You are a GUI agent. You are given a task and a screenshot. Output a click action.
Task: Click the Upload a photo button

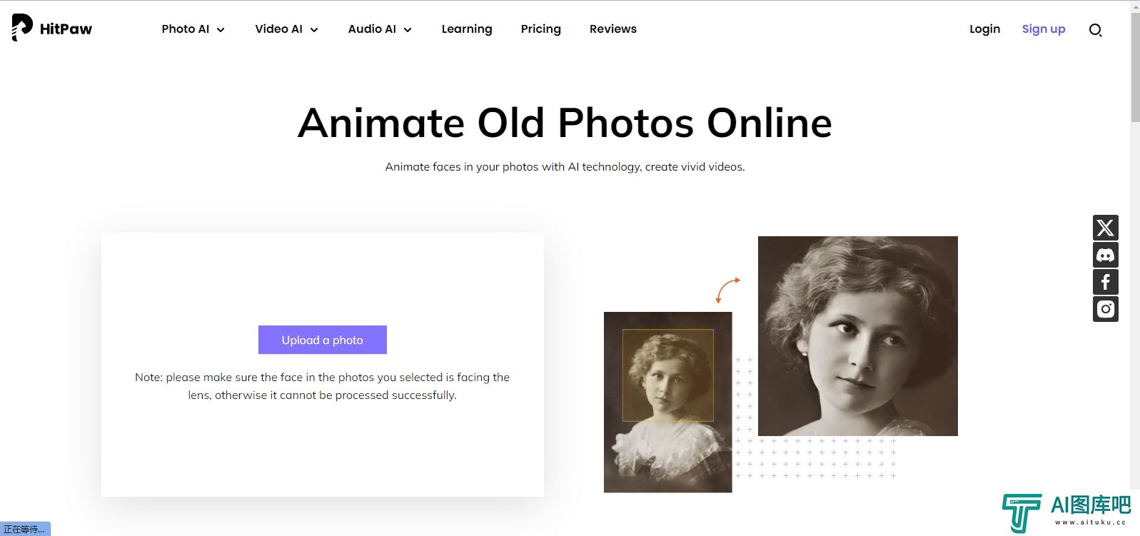click(x=323, y=340)
